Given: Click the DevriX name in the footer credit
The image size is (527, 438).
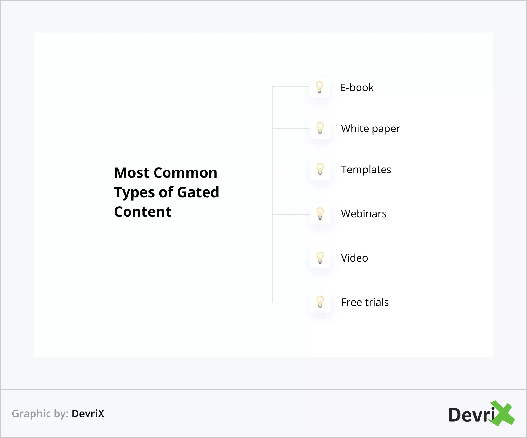Looking at the screenshot, I should (88, 414).
